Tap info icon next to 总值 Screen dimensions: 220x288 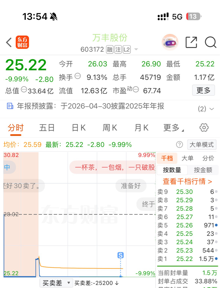pos(24,89)
